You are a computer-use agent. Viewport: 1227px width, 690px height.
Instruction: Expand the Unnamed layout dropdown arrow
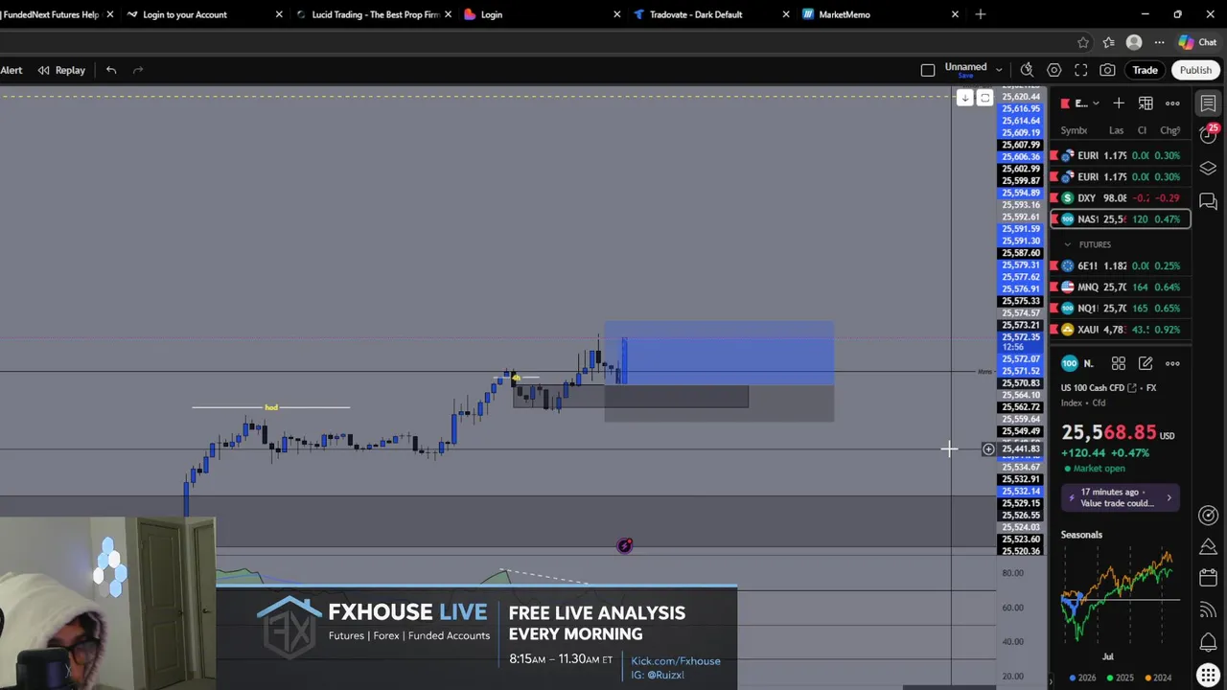tap(999, 70)
